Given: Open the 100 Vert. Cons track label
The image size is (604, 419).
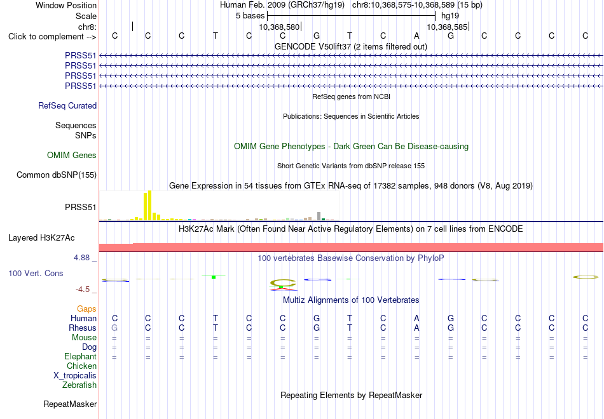Looking at the screenshot, I should (36, 273).
